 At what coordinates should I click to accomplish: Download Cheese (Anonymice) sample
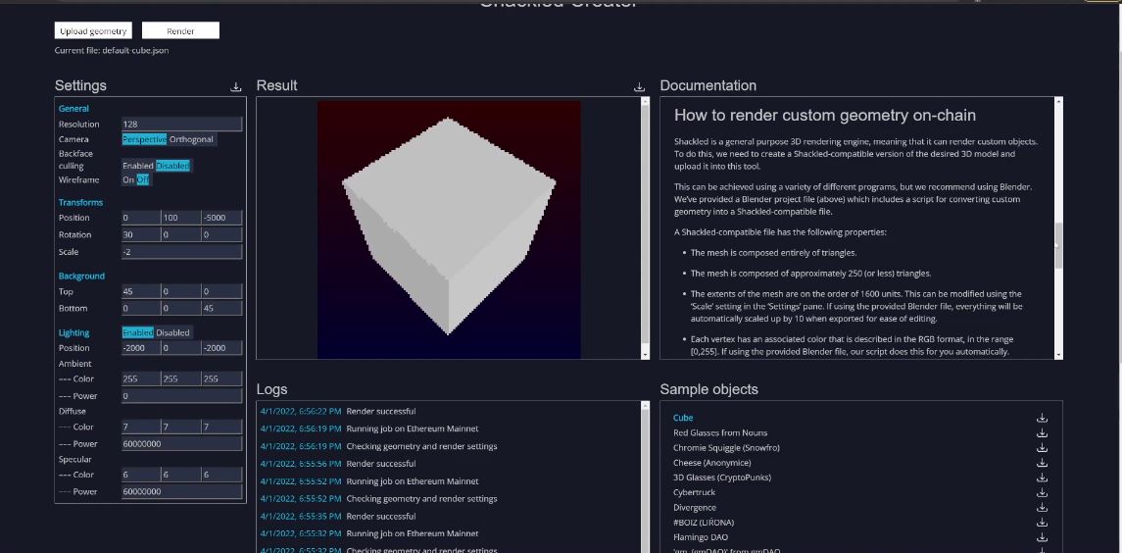[1042, 463]
